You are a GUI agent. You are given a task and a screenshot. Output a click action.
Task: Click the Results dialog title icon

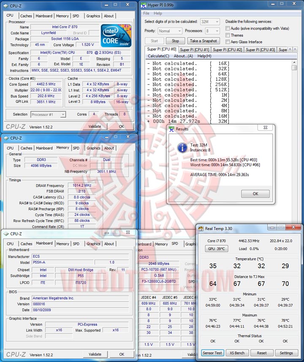[171, 129]
